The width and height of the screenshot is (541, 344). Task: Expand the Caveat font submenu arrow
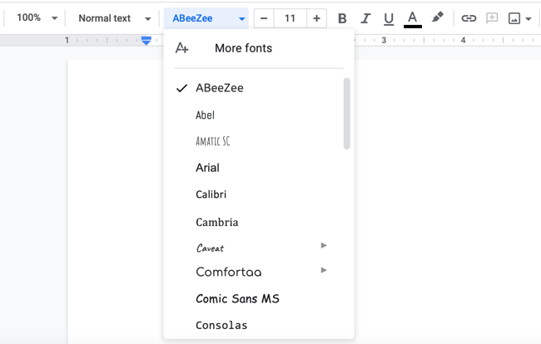point(324,246)
